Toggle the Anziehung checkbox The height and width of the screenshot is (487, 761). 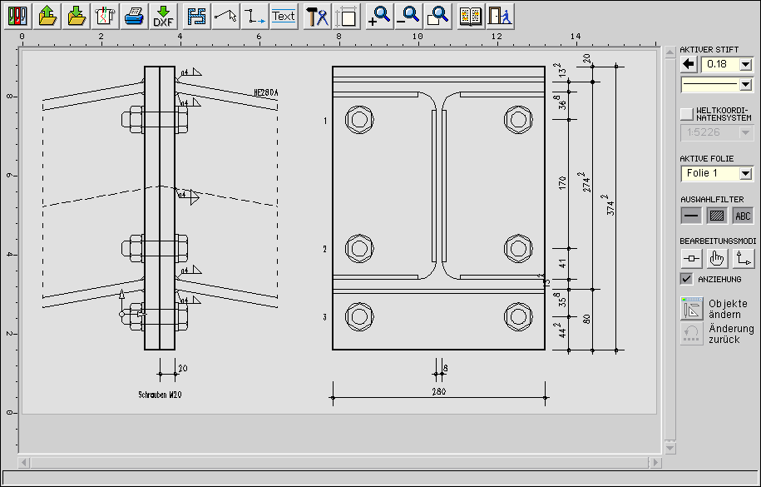[687, 279]
